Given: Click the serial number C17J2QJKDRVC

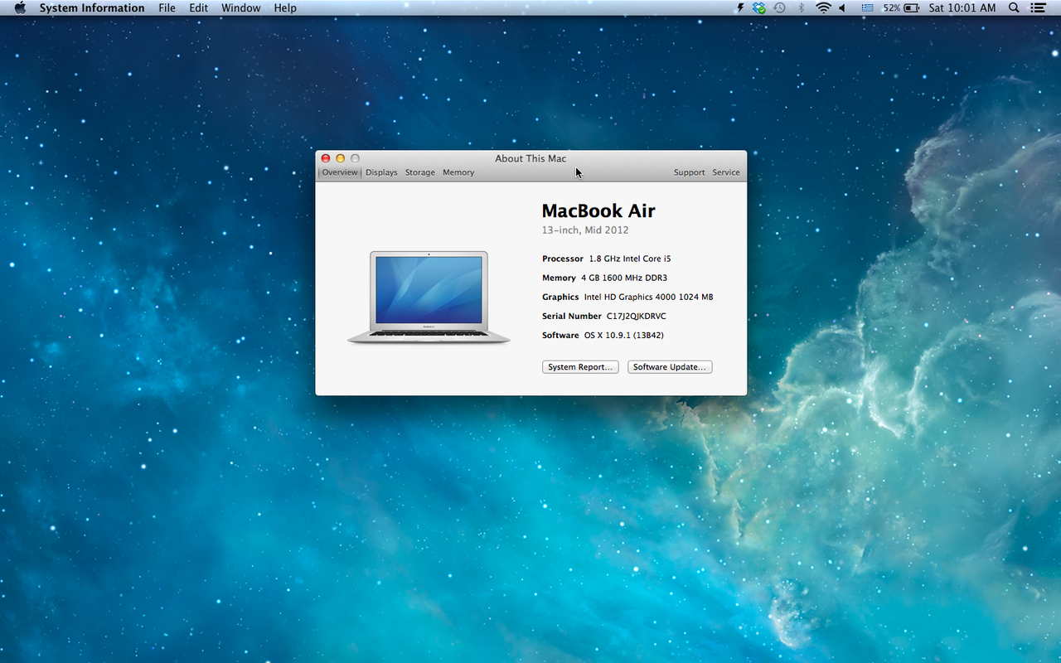Looking at the screenshot, I should pos(637,316).
